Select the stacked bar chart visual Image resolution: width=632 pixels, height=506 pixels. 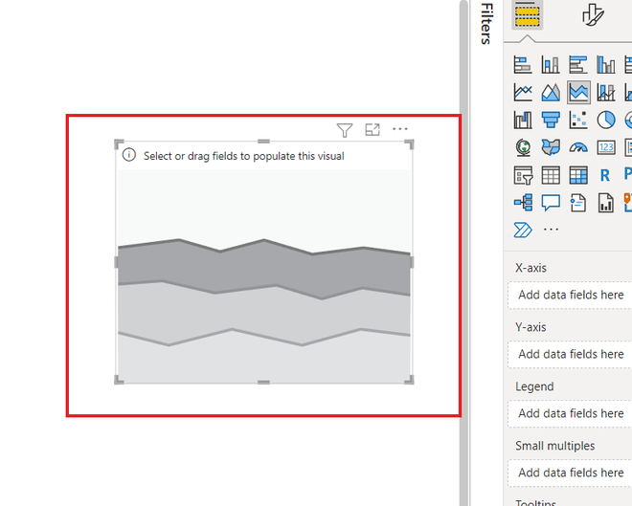pyautogui.click(x=523, y=65)
